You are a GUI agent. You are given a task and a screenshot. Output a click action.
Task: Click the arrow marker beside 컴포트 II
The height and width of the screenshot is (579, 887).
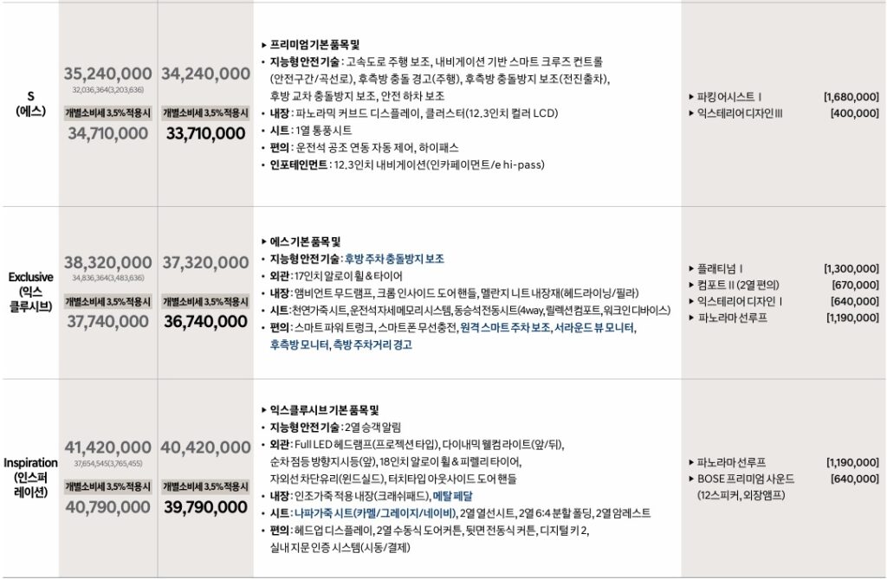[x=690, y=285]
